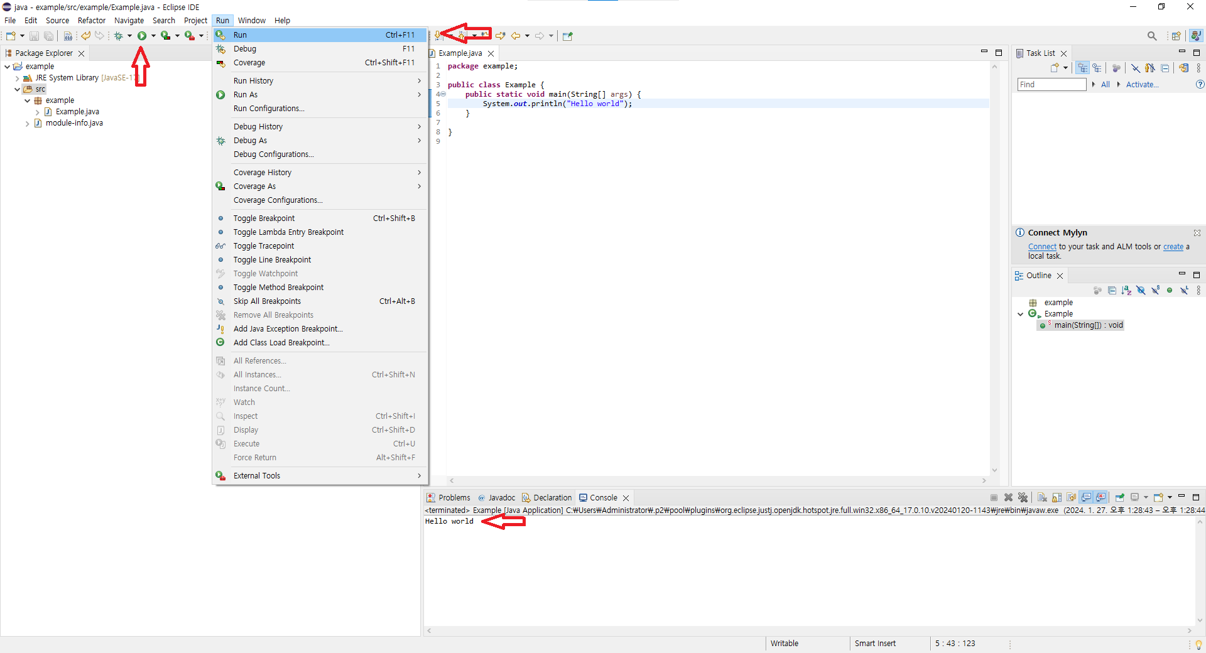
Task: Toggle Hide Static Members in Outline
Action: point(1155,290)
